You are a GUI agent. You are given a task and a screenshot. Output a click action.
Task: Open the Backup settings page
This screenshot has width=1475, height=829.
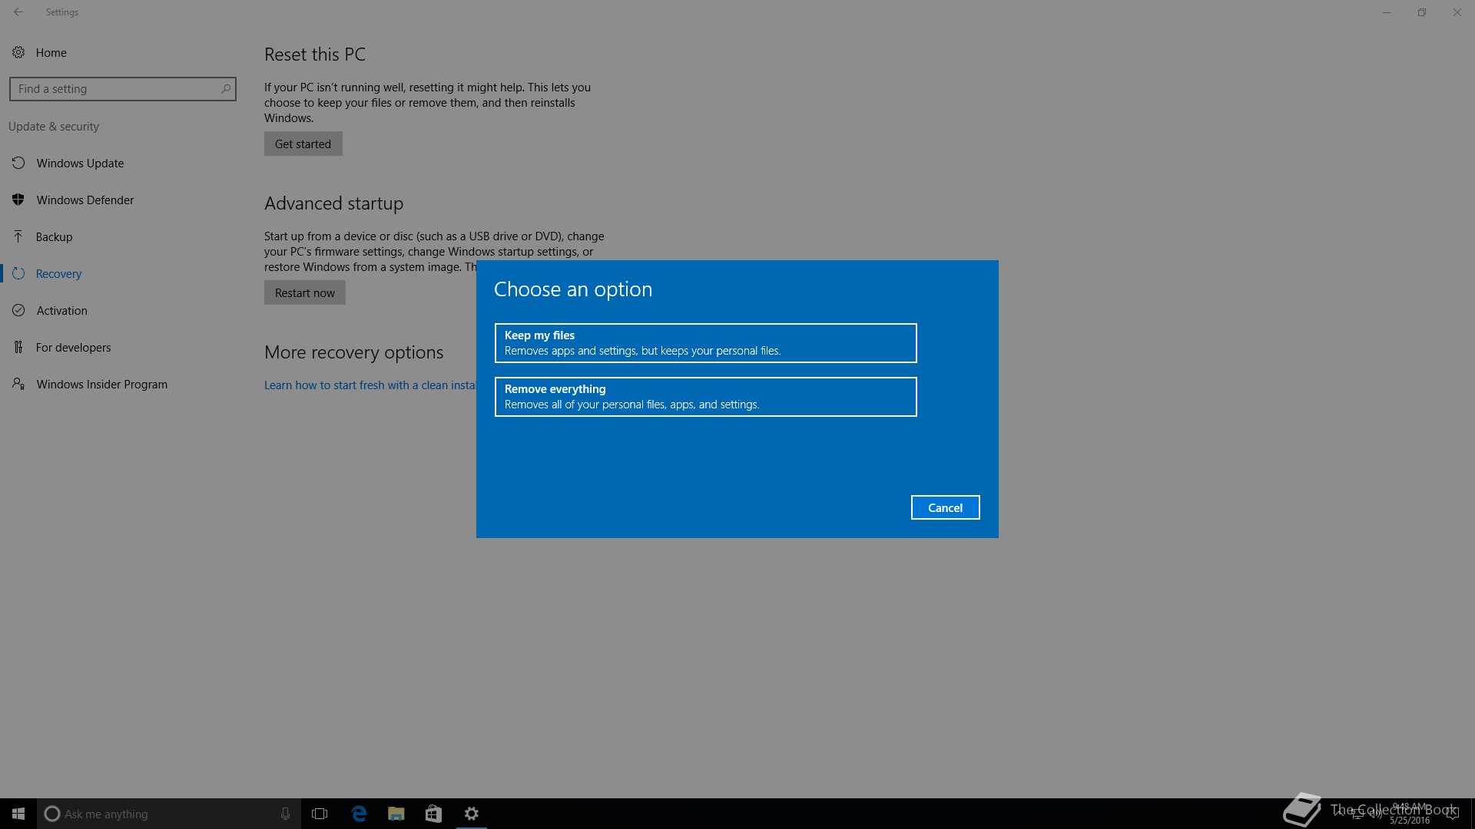[54, 237]
